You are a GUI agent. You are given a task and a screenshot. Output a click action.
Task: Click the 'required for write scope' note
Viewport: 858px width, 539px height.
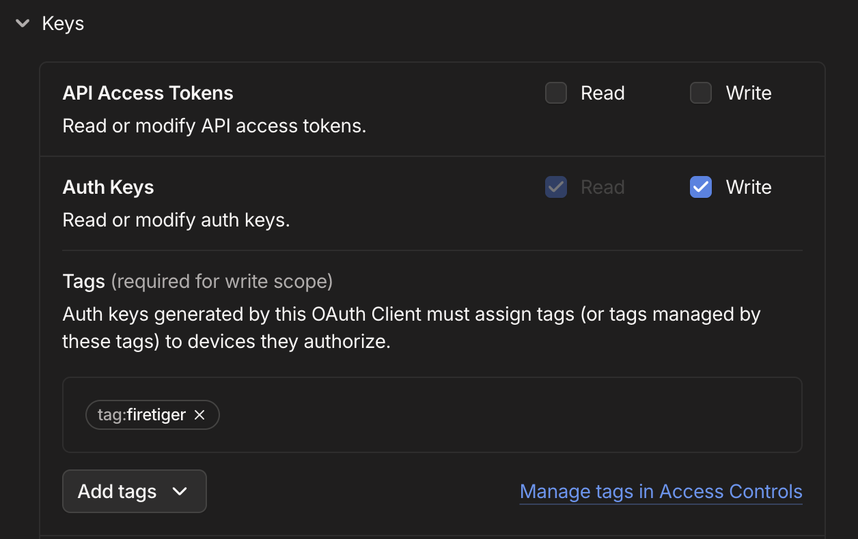coord(221,281)
